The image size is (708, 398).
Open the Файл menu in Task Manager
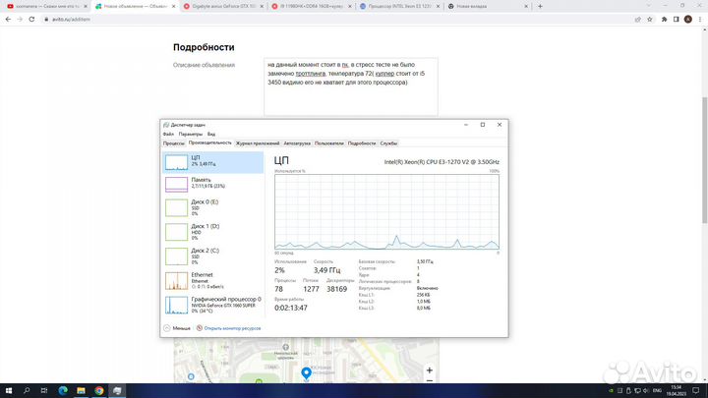168,134
